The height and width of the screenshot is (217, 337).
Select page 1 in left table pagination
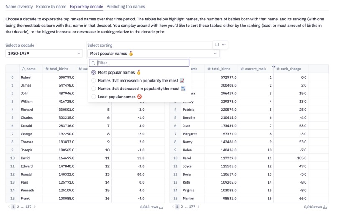click(x=13, y=207)
